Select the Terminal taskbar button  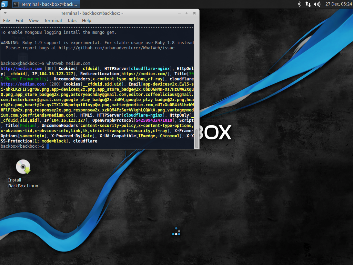point(46,4)
